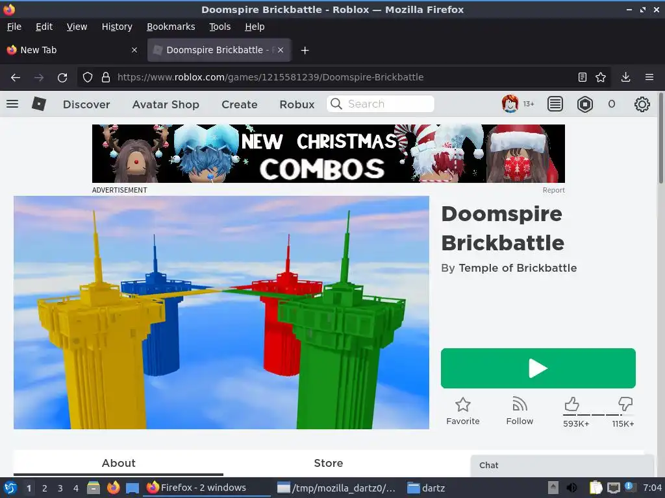
Task: Click the Temple of Brickbattle creator link
Action: pyautogui.click(x=518, y=268)
